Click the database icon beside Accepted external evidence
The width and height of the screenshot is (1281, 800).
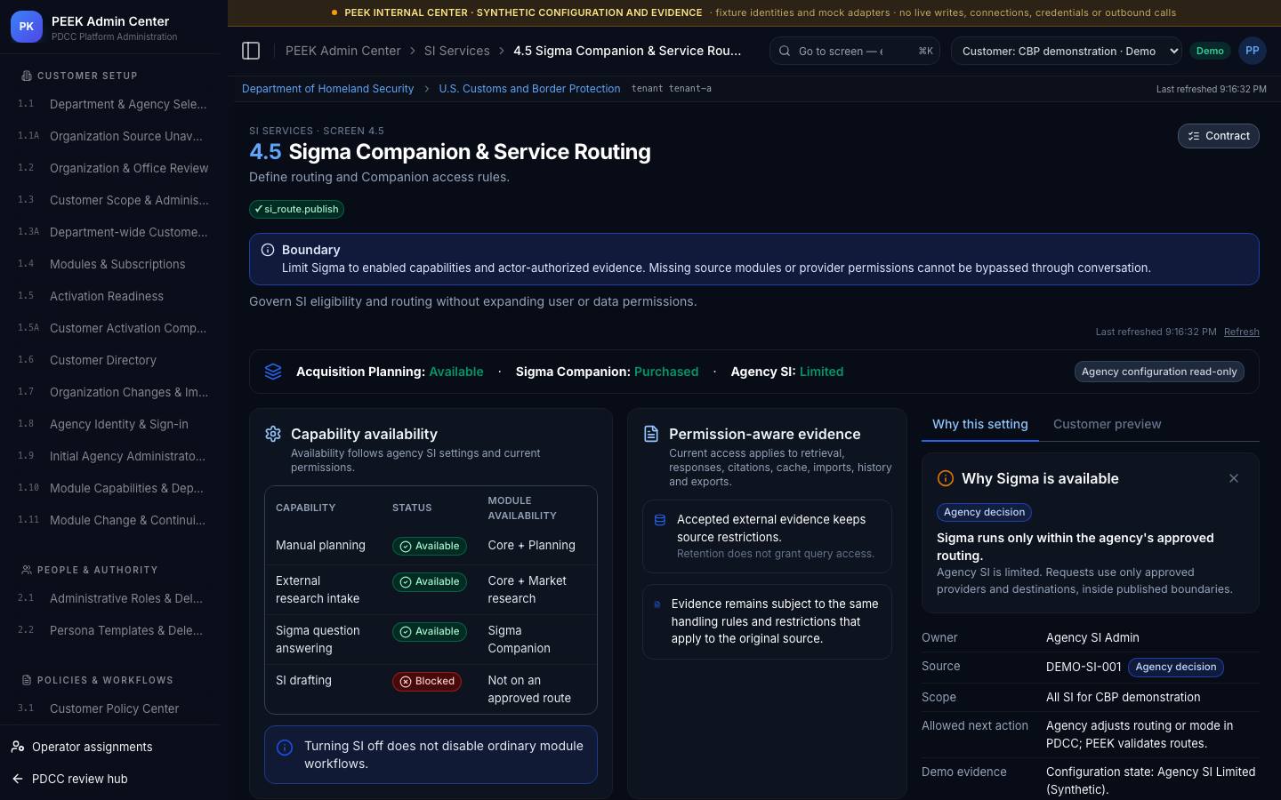pyautogui.click(x=660, y=520)
